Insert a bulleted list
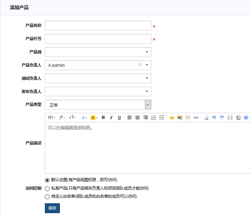 point(162,118)
